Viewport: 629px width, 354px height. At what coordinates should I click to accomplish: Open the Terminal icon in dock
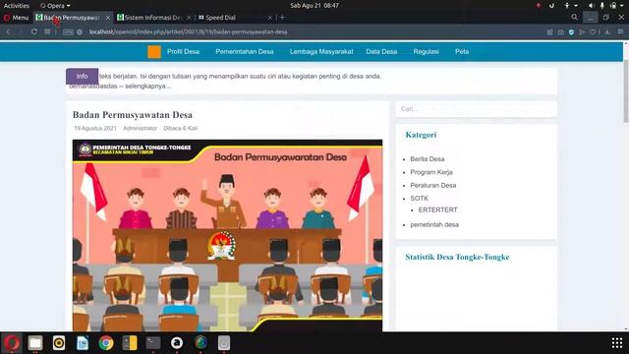click(153, 343)
